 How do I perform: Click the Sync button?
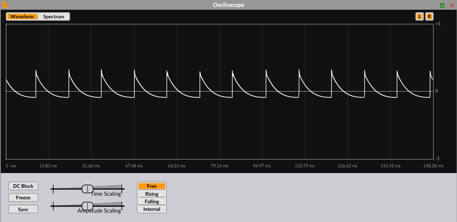coord(23,209)
